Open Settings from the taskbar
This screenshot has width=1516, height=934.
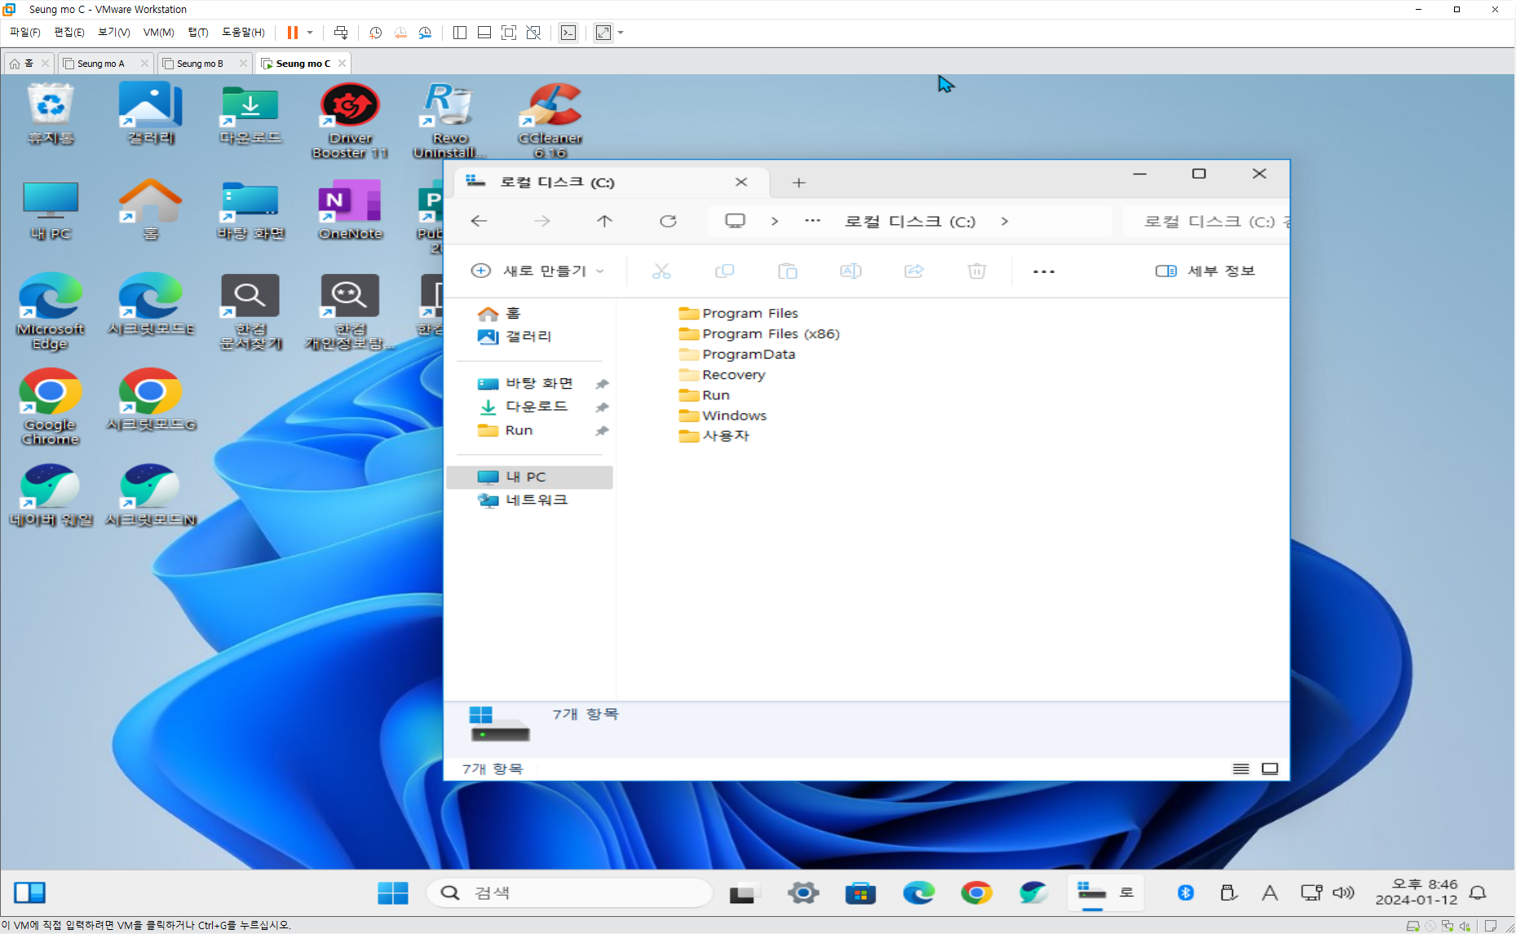click(x=803, y=893)
